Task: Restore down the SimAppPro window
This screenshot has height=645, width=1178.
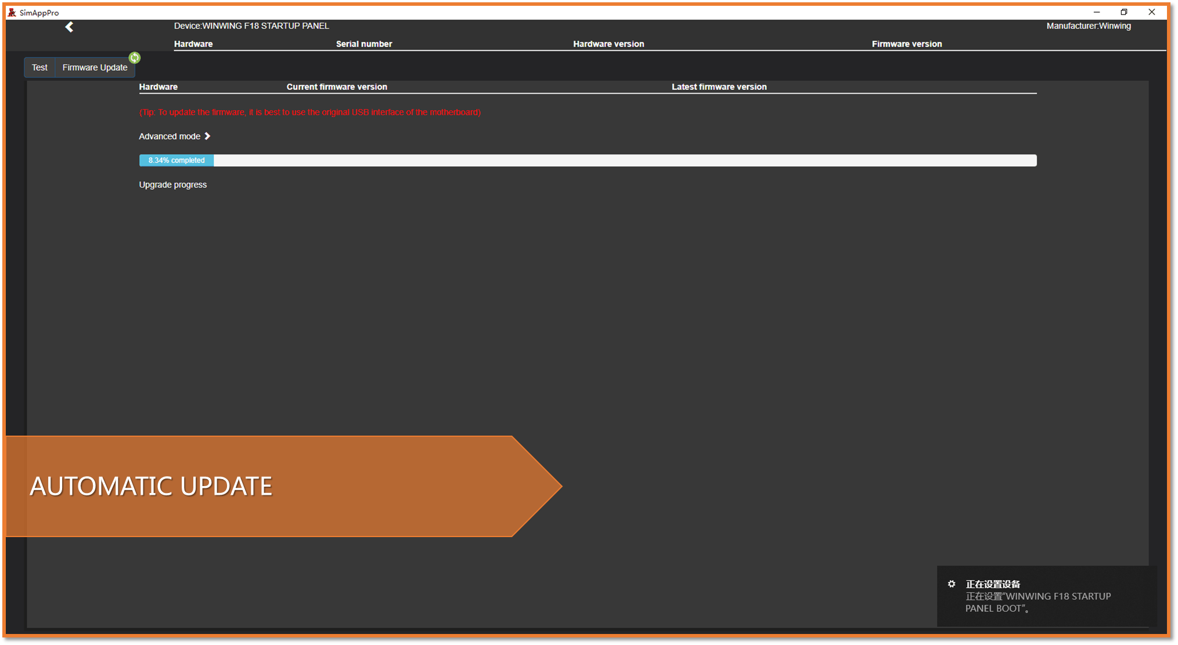Action: click(1124, 12)
